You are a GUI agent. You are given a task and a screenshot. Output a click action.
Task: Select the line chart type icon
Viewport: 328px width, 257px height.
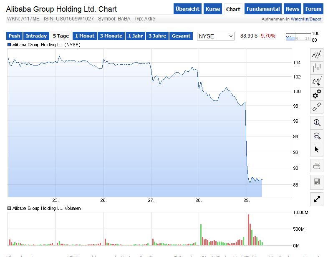click(317, 54)
